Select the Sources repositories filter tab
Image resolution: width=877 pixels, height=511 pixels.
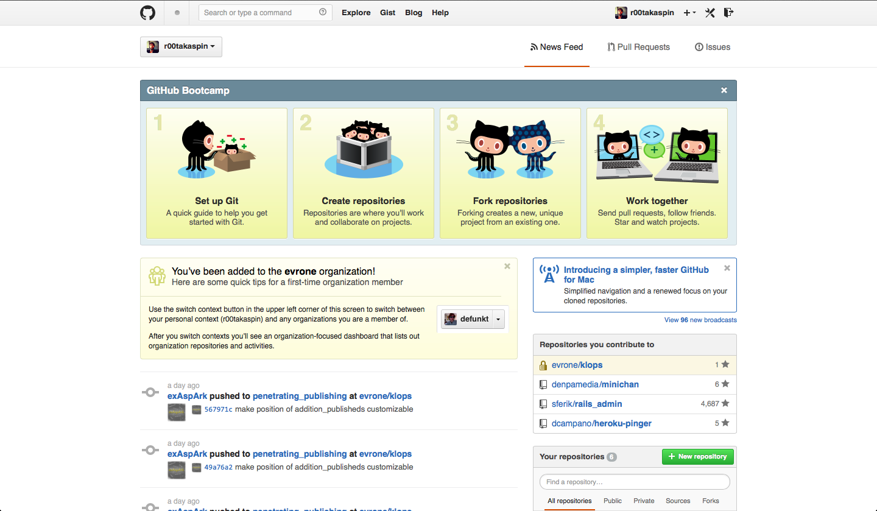pos(678,501)
